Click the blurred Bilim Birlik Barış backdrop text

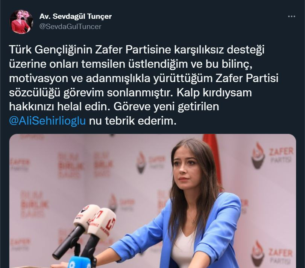pyautogui.click(x=71, y=166)
